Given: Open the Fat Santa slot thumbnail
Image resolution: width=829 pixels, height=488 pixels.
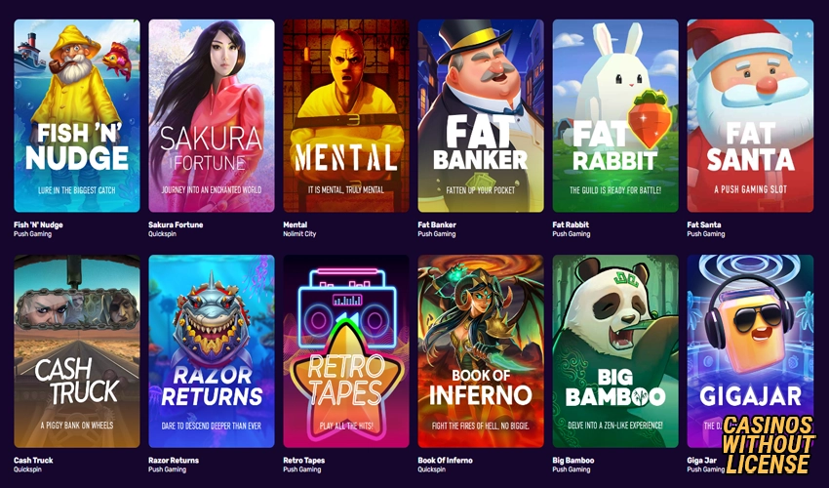Looking at the screenshot, I should [x=750, y=116].
